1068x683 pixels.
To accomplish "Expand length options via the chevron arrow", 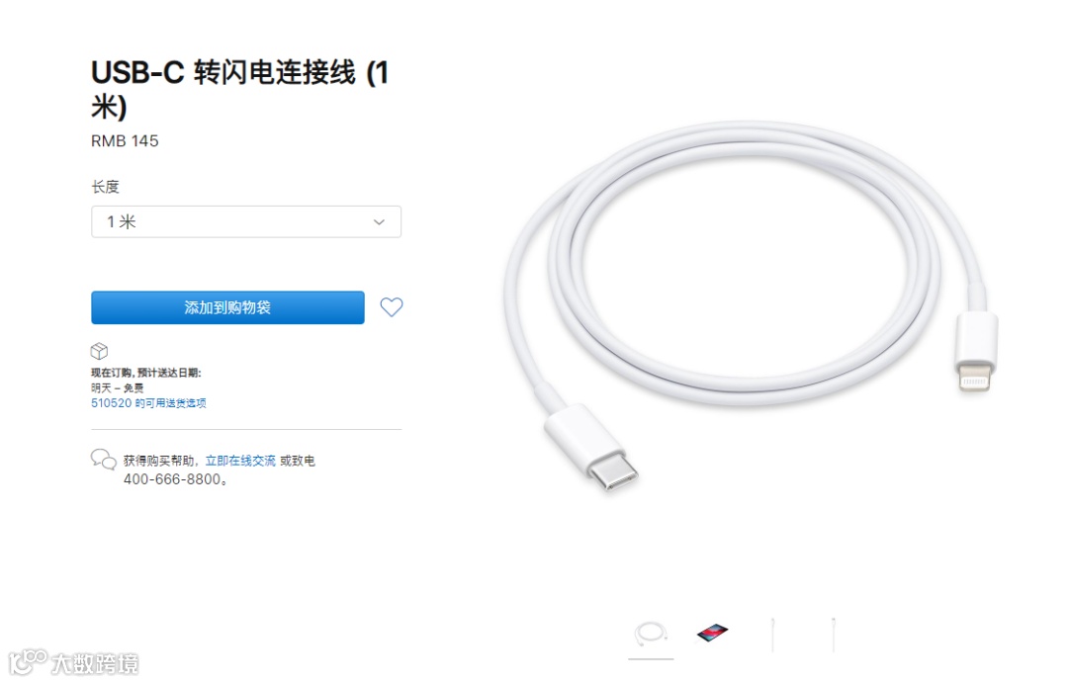I will click(x=379, y=222).
